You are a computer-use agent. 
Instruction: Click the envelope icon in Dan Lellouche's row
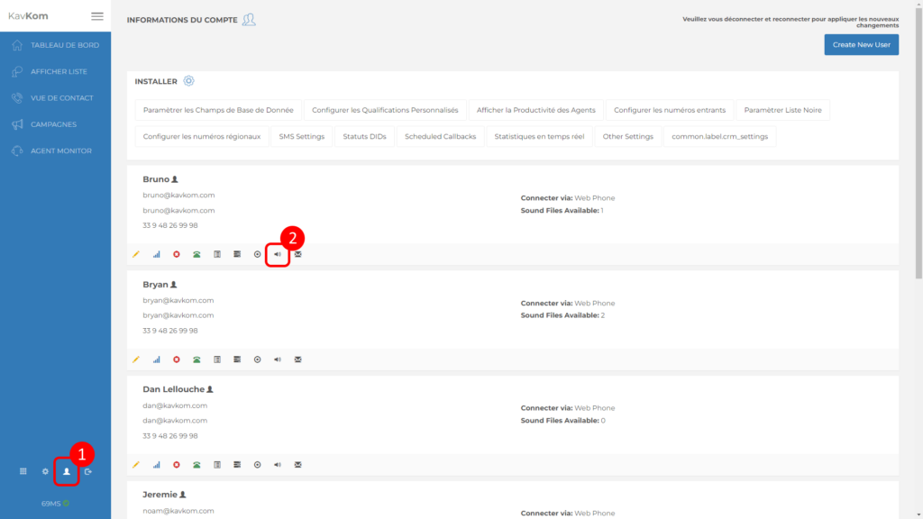tap(297, 465)
